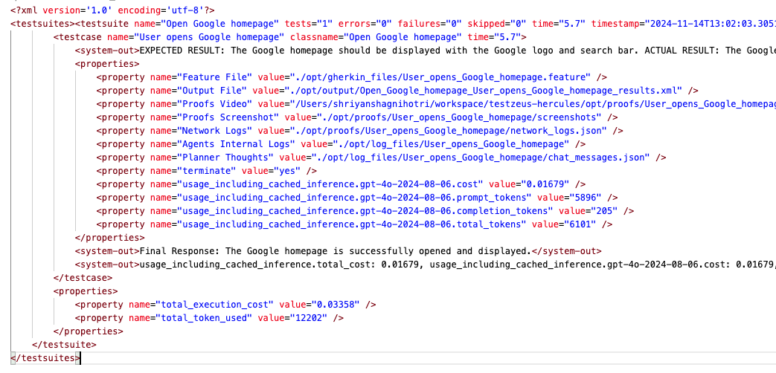Click the total_execution_cost value "0.03358"
This screenshot has height=373, width=776.
click(x=336, y=305)
